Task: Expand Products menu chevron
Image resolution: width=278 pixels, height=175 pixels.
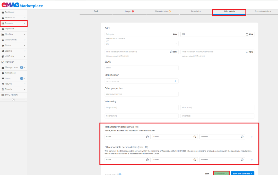Action: 24,23
